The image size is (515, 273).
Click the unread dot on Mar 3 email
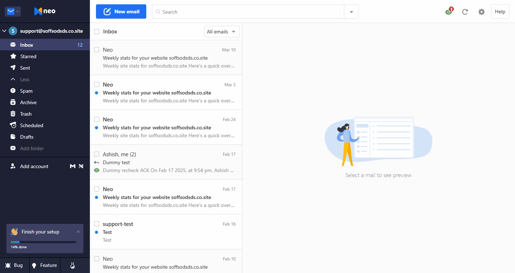pos(96,93)
